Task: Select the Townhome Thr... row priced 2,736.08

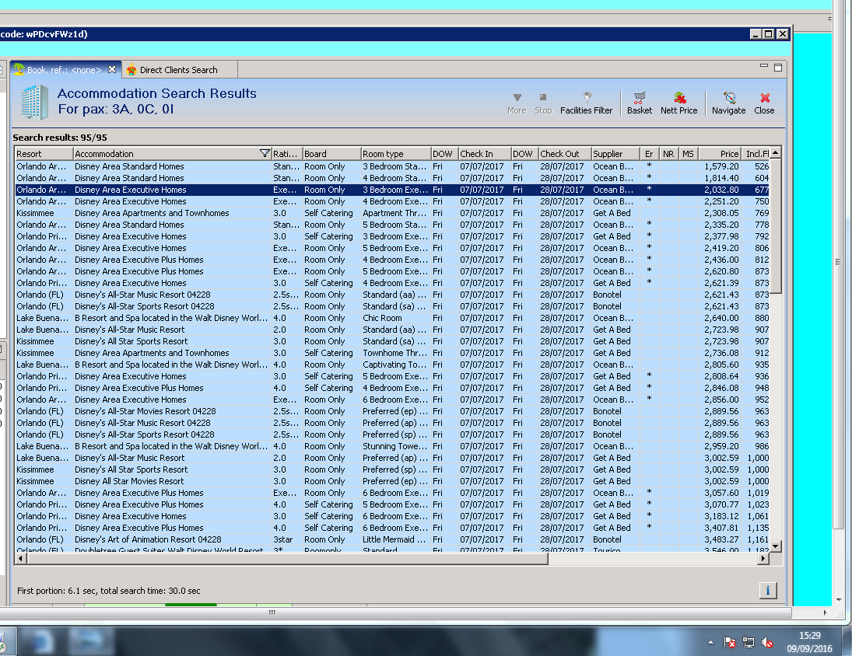Action: click(x=392, y=353)
